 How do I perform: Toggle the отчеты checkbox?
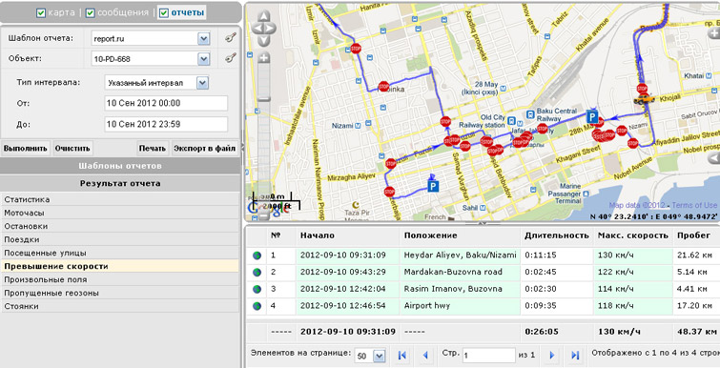pos(164,12)
